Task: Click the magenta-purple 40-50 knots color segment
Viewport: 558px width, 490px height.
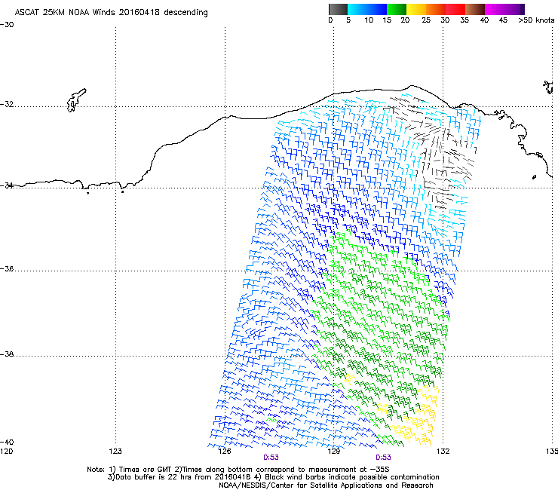Action: click(504, 9)
